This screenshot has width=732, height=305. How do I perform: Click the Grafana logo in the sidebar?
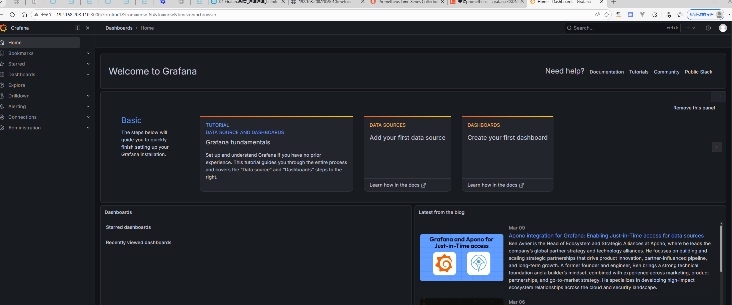pos(3,28)
